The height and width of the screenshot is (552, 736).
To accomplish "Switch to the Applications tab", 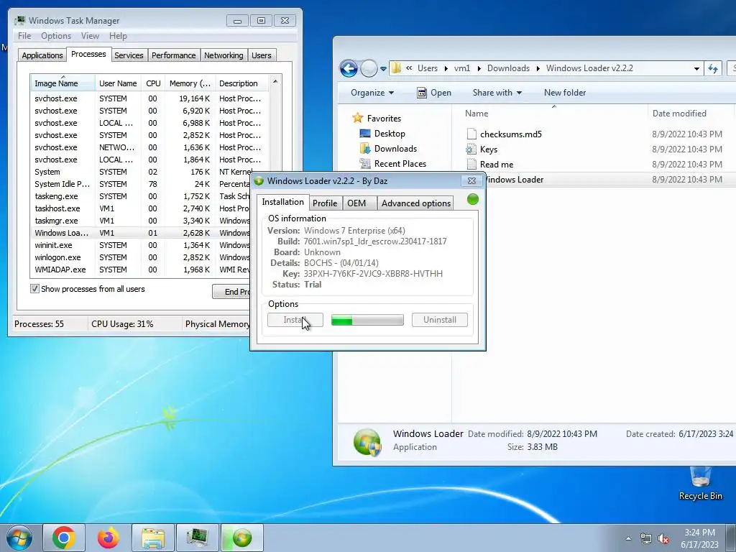I will point(42,55).
